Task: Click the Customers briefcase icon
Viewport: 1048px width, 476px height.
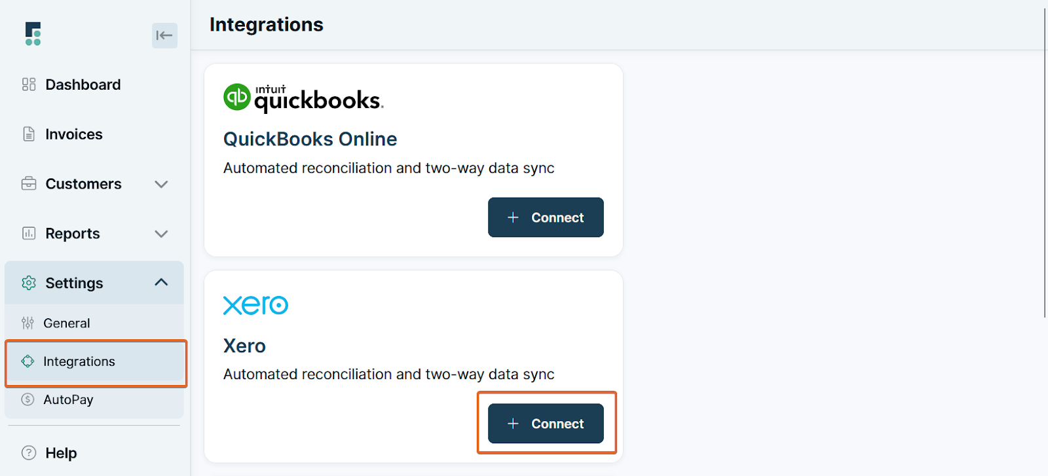Action: point(28,183)
